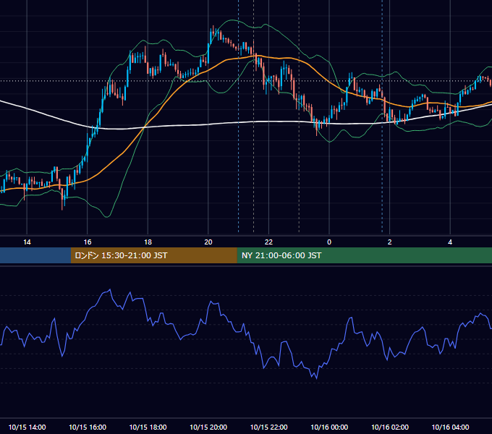Screen dimensions: 492x434
Task: Click the 2 hour axis label
Action: 390,242
